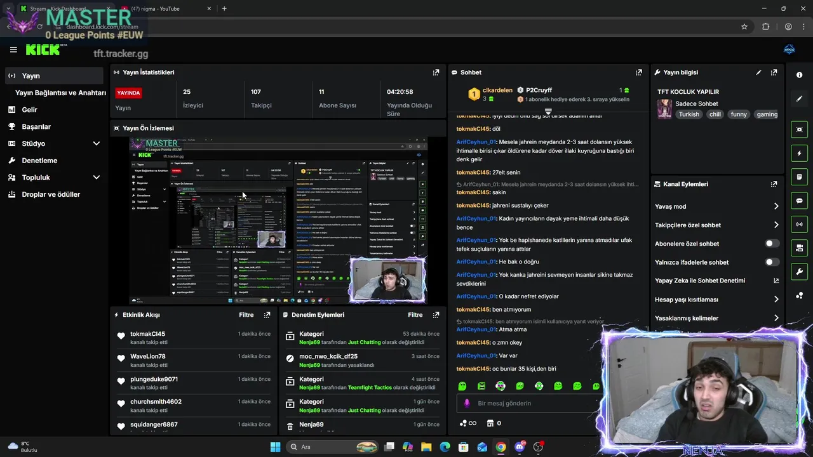Open Discord from the taskbar

point(520,447)
